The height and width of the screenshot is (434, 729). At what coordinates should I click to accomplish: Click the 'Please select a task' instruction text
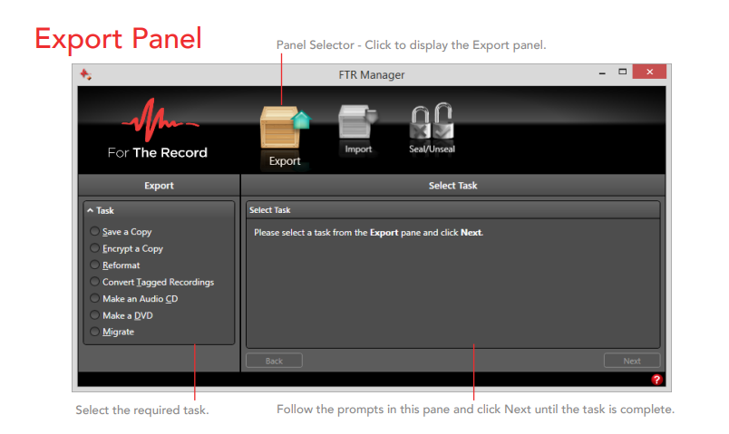(369, 232)
